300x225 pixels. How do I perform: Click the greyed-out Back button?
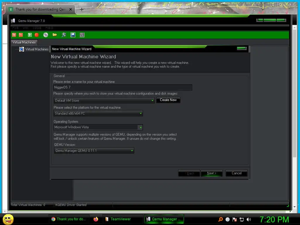pos(189,173)
